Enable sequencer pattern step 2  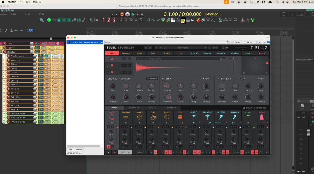pyautogui.click(x=159, y=152)
